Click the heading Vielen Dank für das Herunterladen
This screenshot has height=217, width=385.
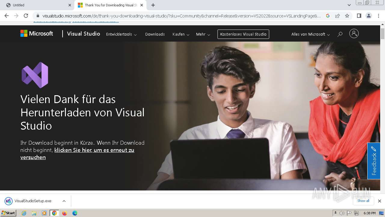coord(82,112)
